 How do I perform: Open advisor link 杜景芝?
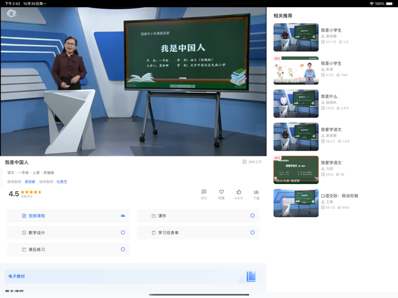[x=62, y=182]
